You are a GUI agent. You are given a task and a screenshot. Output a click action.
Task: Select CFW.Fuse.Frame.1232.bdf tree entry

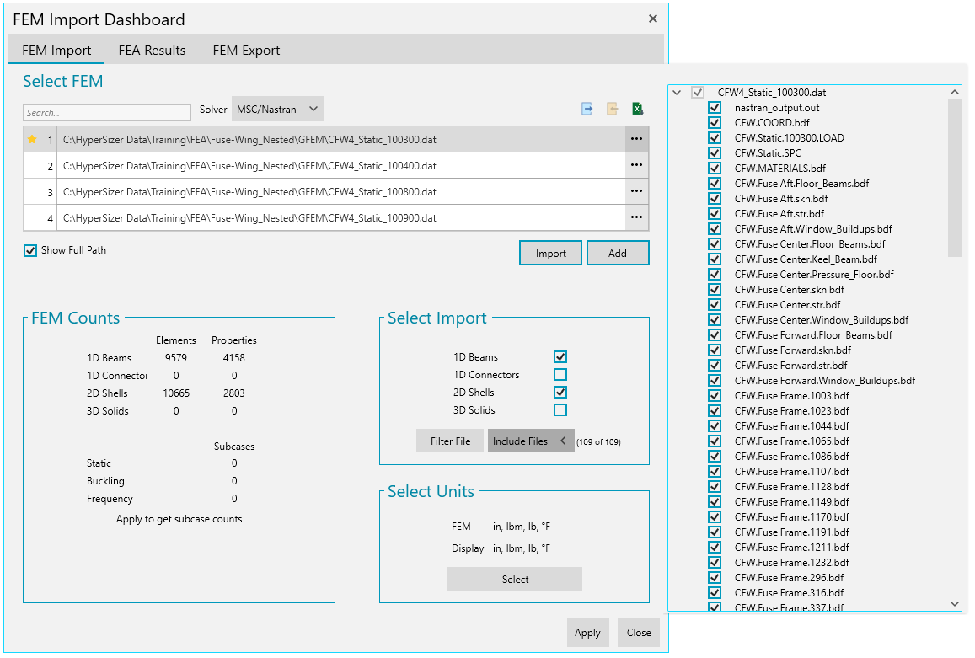point(791,562)
